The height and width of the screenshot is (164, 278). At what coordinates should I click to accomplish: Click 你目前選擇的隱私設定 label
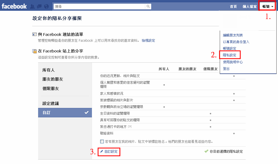click(x=226, y=151)
